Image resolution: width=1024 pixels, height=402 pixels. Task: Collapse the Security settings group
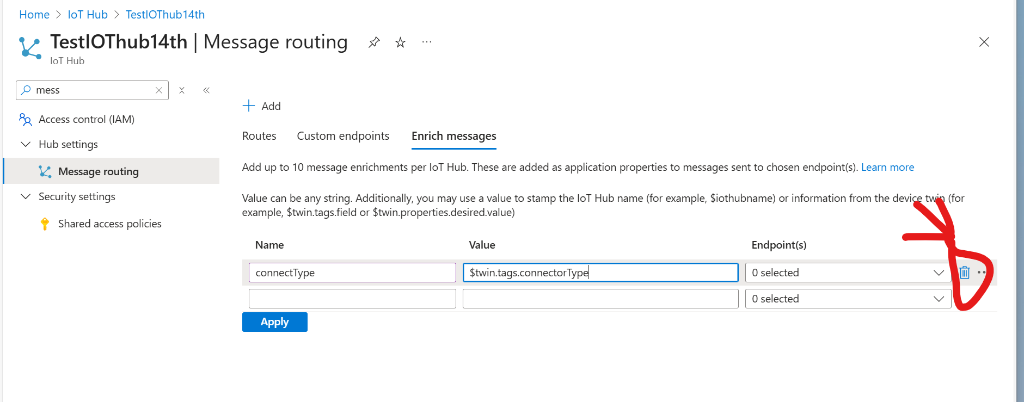pyautogui.click(x=26, y=196)
